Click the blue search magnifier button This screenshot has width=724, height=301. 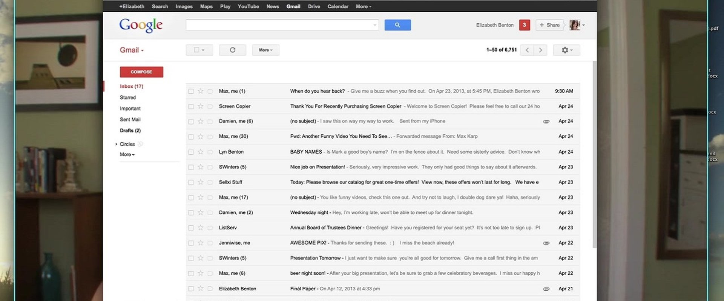tap(397, 25)
